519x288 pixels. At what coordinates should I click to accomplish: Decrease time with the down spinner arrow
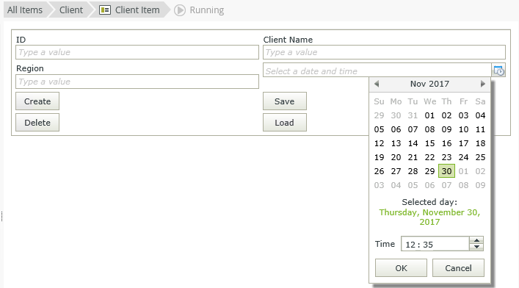pos(476,248)
